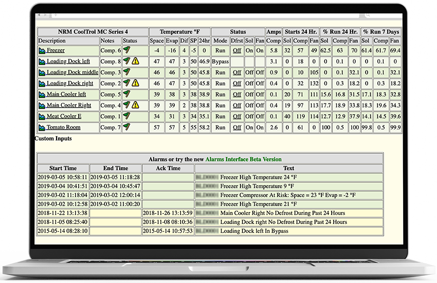The width and height of the screenshot is (437, 283).
Task: Click the Loading Dock middle defrost Off link
Action: coord(237,73)
